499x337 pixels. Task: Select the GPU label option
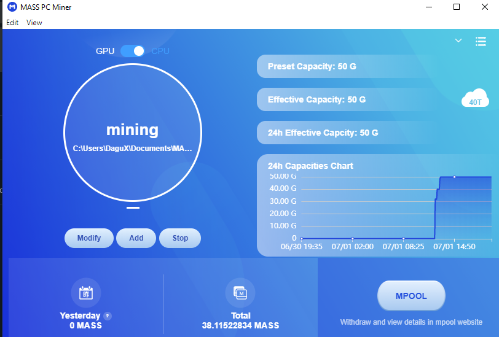pos(105,51)
